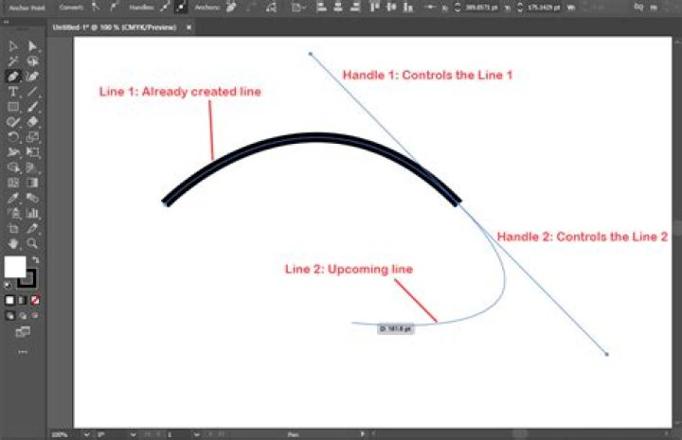Choose the Rotate tool
Viewport: 682px width, 440px height.
point(13,137)
